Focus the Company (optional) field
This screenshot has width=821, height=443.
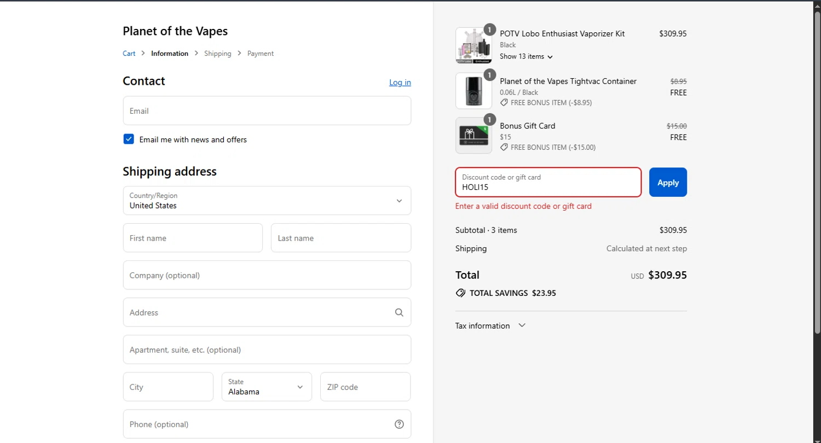click(x=267, y=275)
